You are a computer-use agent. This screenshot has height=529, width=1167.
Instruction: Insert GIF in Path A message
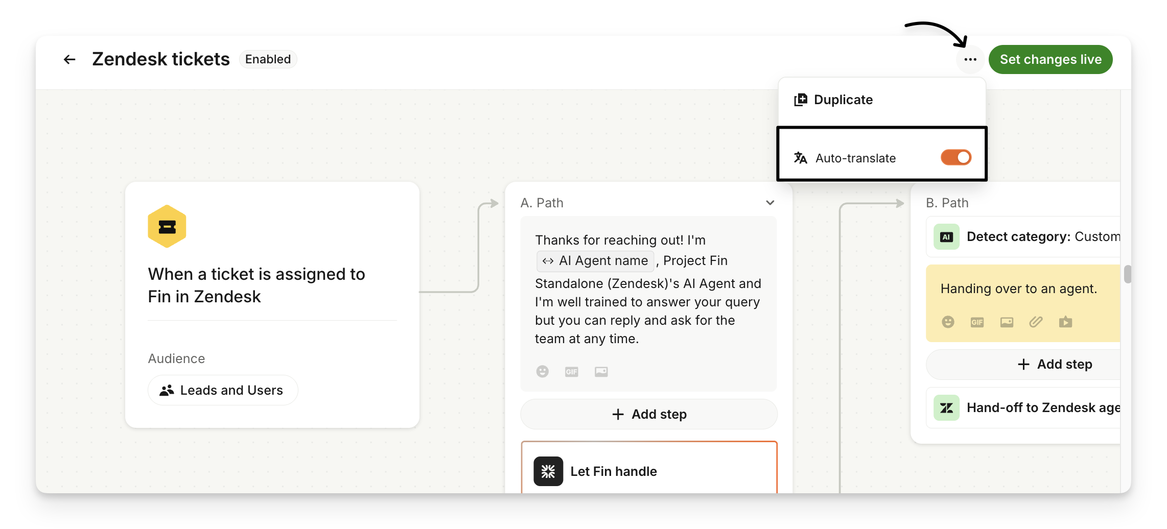(571, 372)
